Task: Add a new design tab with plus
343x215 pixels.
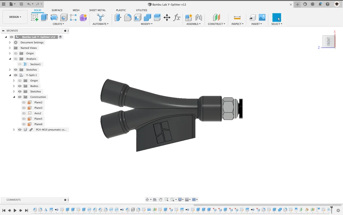Action: tap(298, 4)
